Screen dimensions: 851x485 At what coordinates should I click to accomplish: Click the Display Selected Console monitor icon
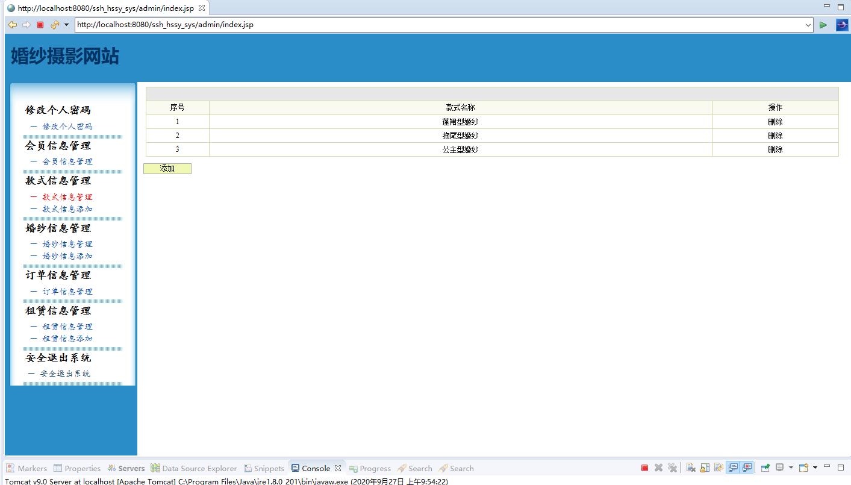pyautogui.click(x=780, y=468)
